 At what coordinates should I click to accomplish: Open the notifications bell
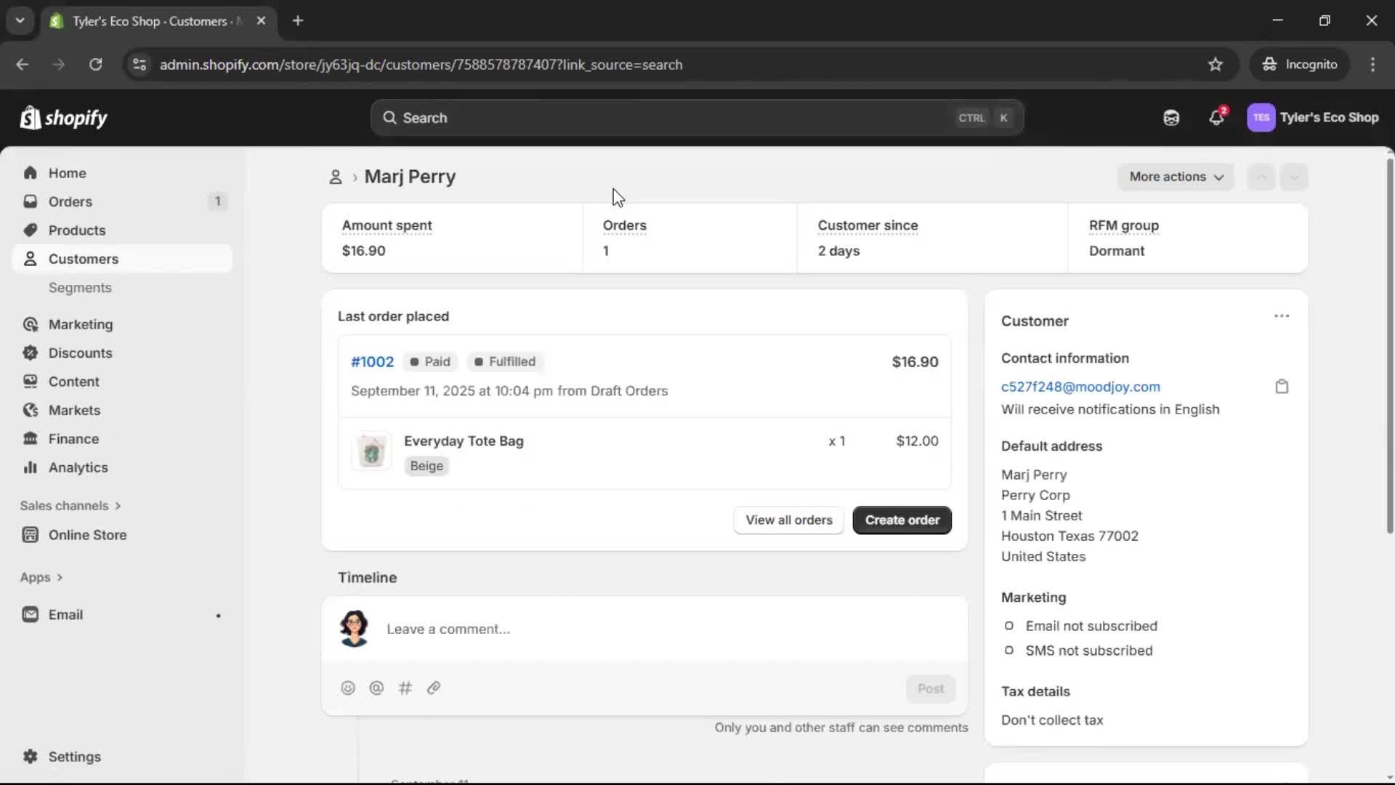coord(1216,118)
